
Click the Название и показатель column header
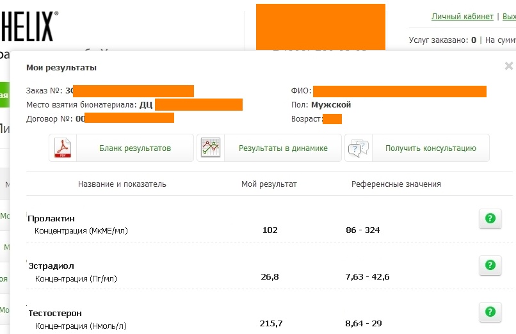click(x=122, y=184)
